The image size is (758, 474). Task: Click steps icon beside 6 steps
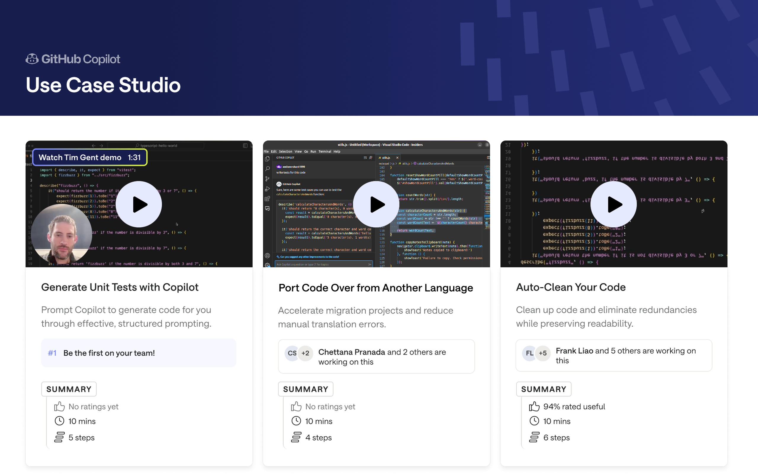(x=534, y=437)
